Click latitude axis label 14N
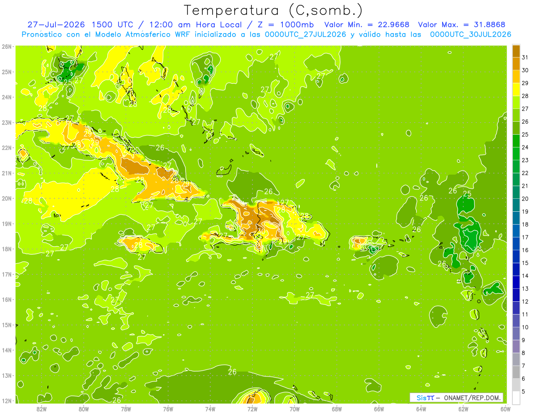Screen dimensions: 537x415 coord(7,350)
